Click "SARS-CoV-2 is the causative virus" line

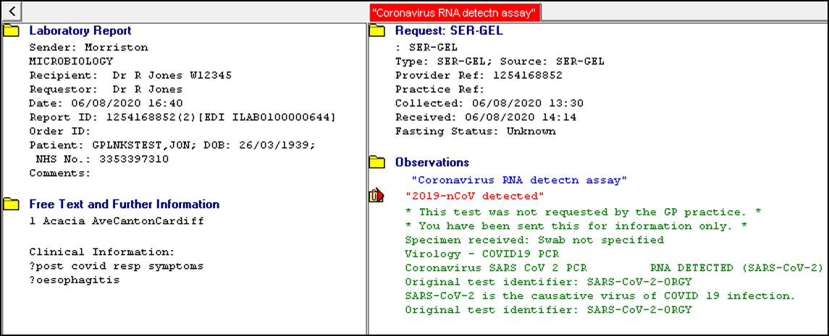(x=600, y=296)
